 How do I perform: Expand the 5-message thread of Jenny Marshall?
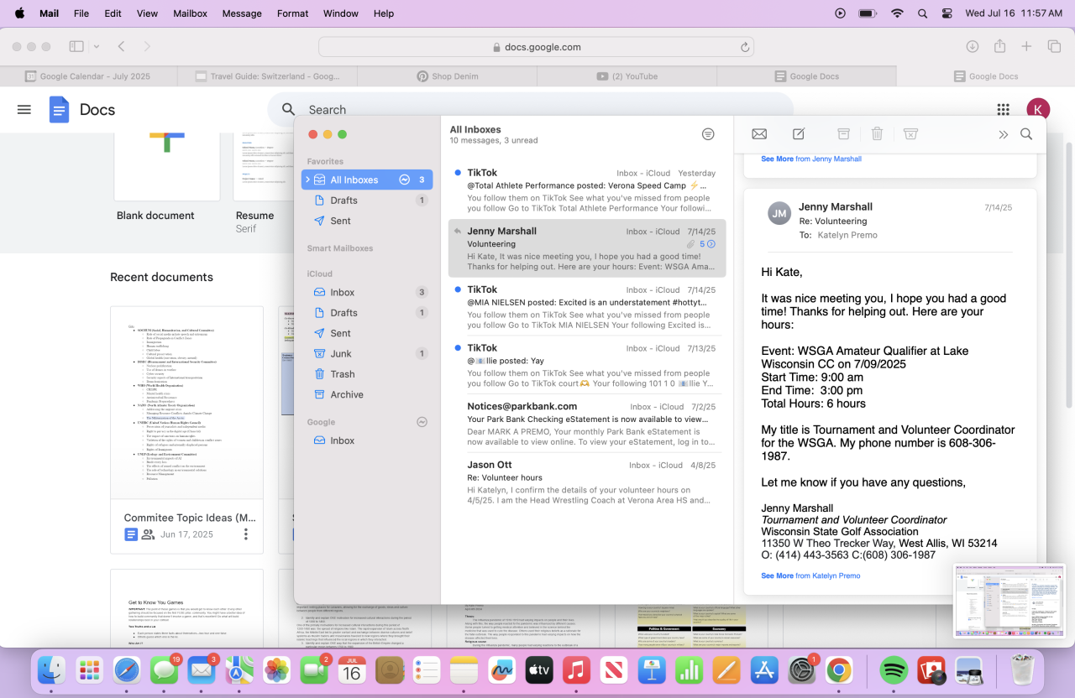[x=707, y=244]
